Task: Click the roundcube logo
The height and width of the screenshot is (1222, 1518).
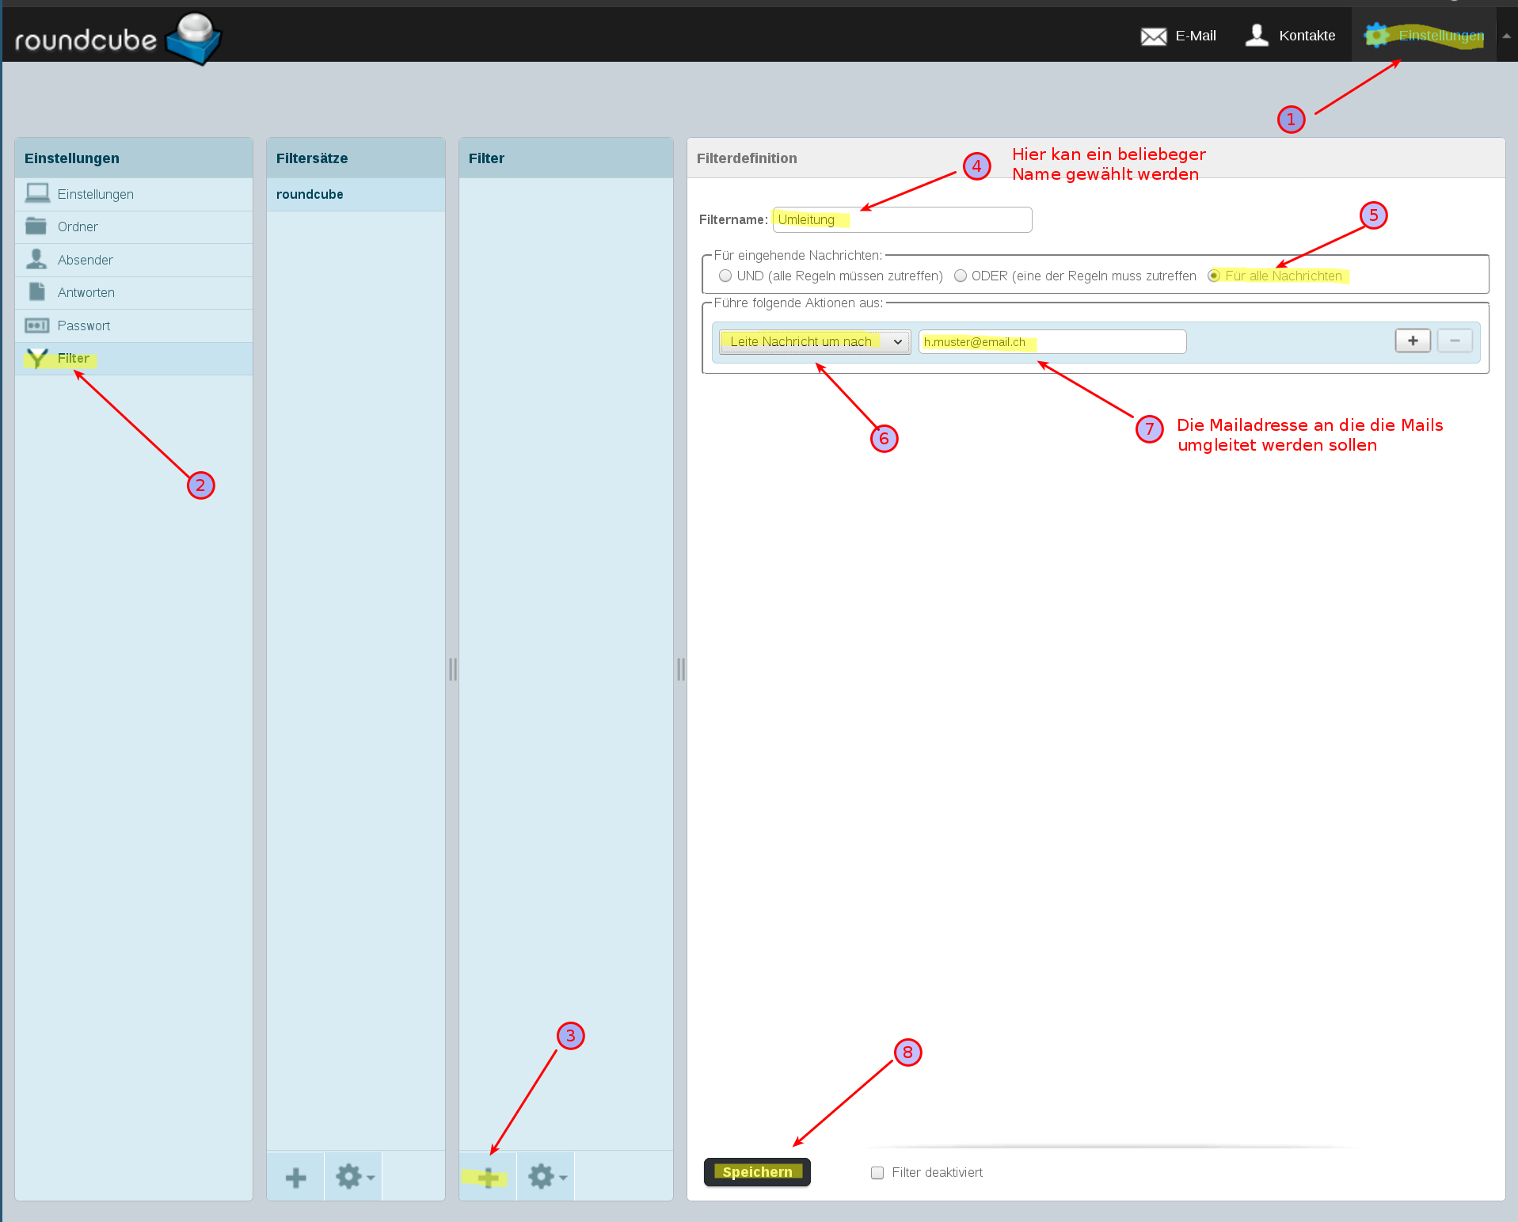Action: click(x=117, y=38)
